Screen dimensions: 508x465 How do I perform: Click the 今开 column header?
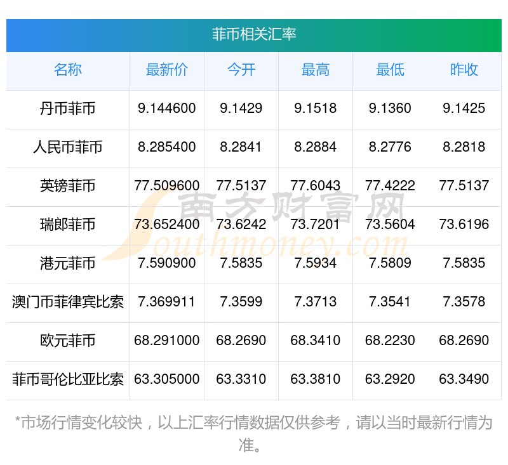point(241,70)
